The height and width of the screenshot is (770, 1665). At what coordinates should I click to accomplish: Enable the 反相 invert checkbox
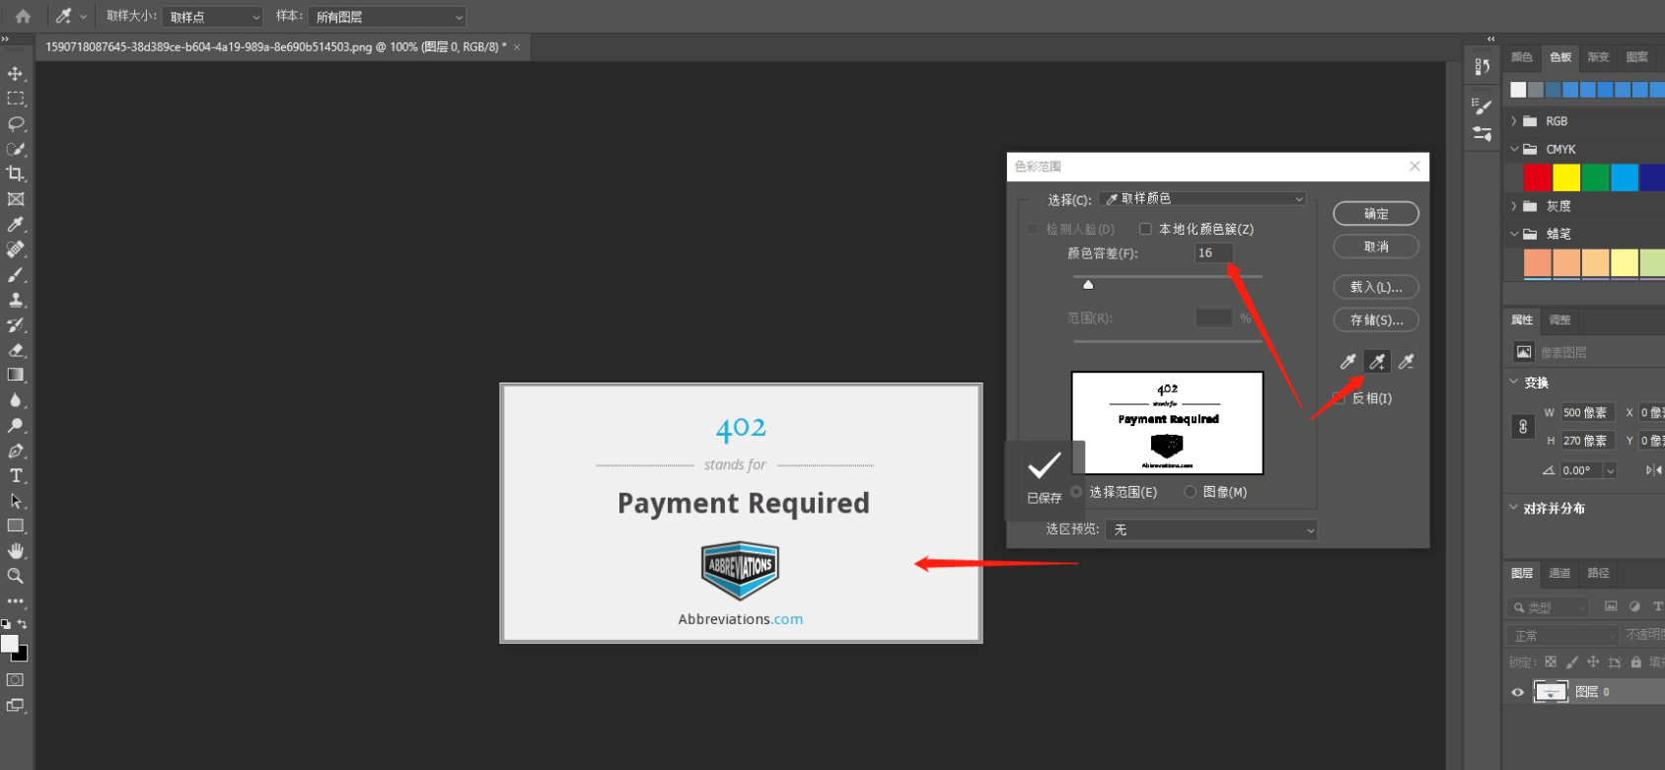click(x=1339, y=398)
